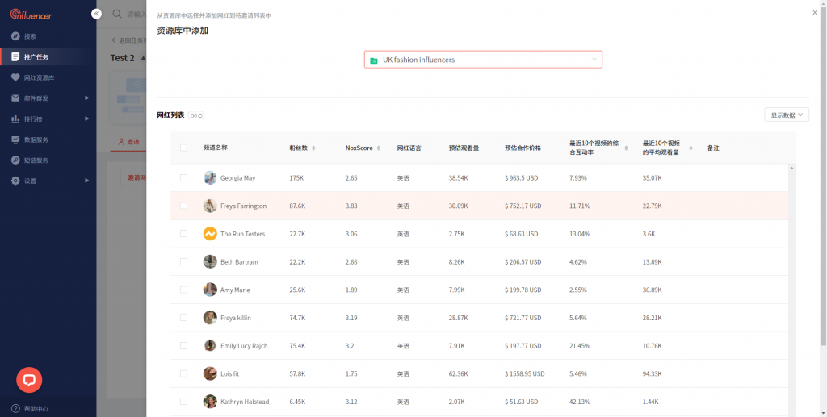Click the refresh icon beside 网红列表 count
This screenshot has width=827, height=417.
(200, 116)
